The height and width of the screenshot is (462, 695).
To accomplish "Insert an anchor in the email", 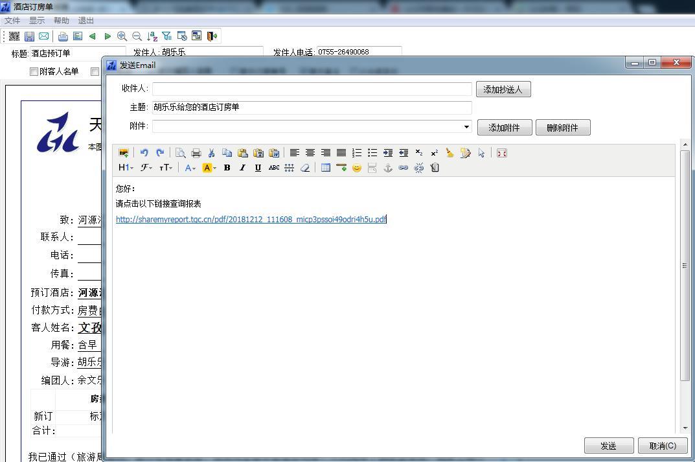I will 388,168.
